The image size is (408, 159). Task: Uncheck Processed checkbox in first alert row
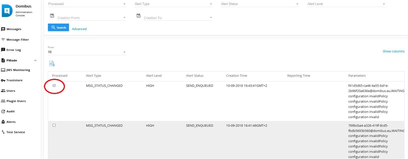54,86
